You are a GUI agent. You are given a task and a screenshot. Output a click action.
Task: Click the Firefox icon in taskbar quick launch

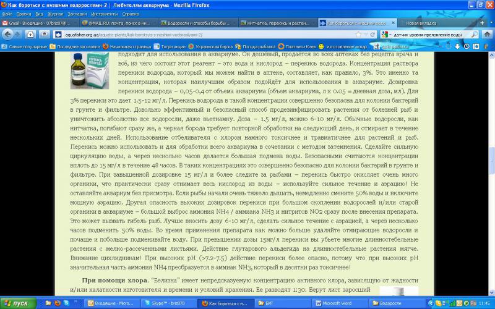click(x=57, y=303)
